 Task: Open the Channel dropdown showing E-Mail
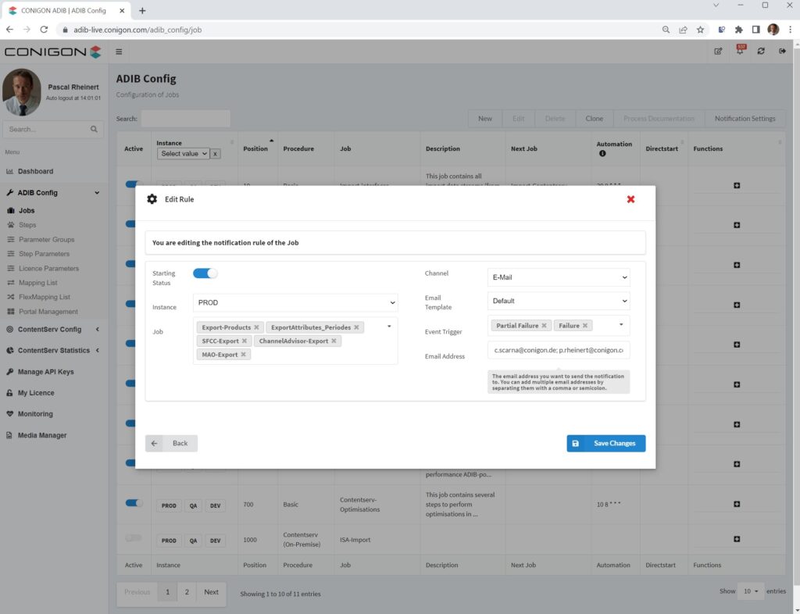tap(558, 277)
